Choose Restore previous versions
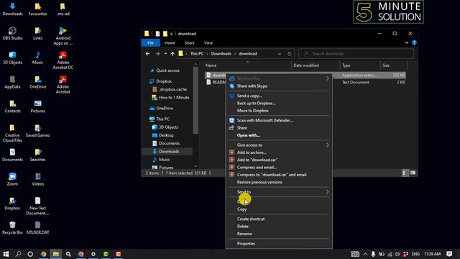The width and height of the screenshot is (460, 259). pos(279,182)
